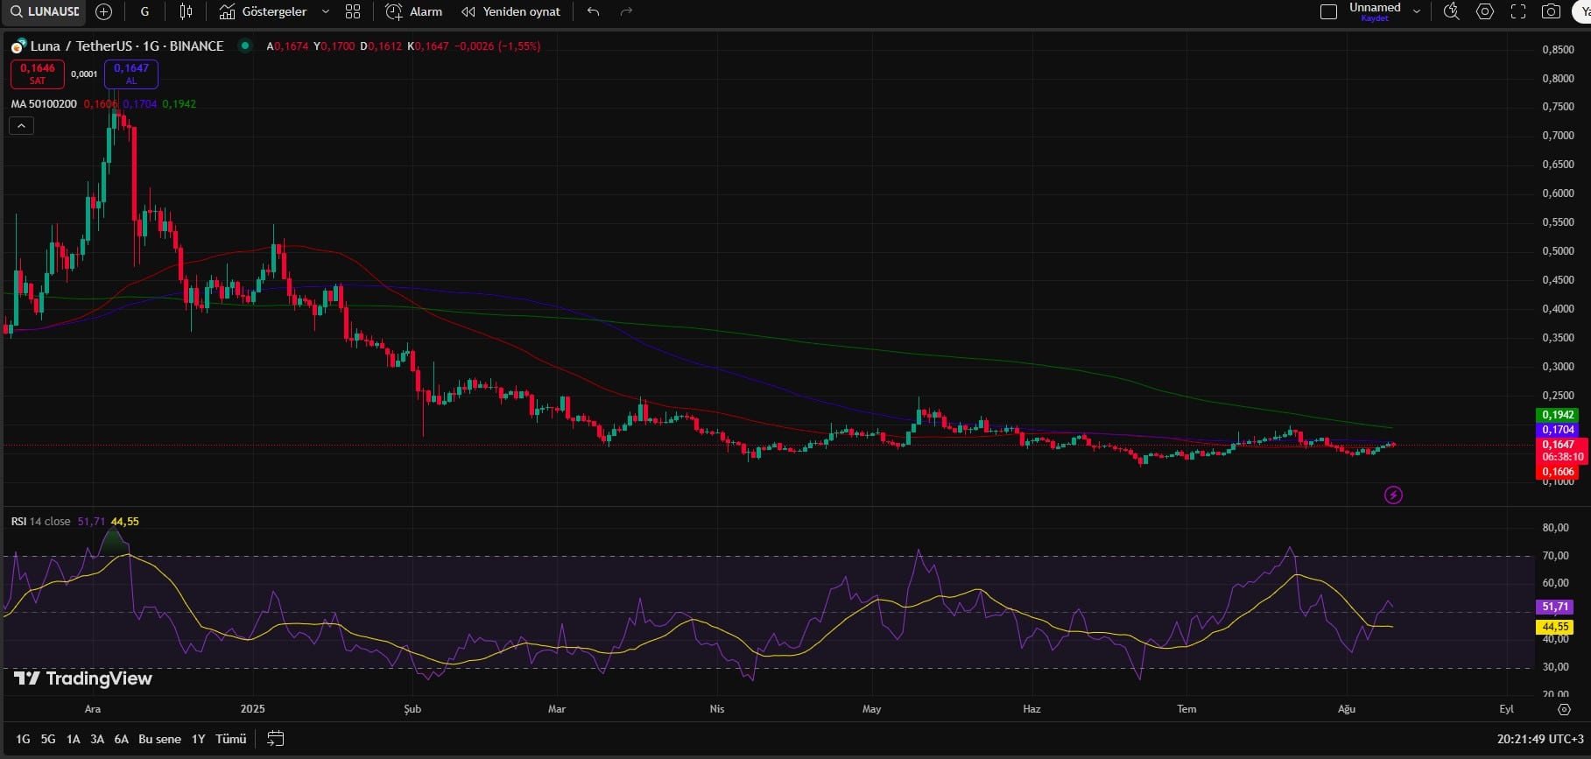Screen dimensions: 1591x759
Task: Click the closing value K0,1647 in header
Action: (x=428, y=46)
